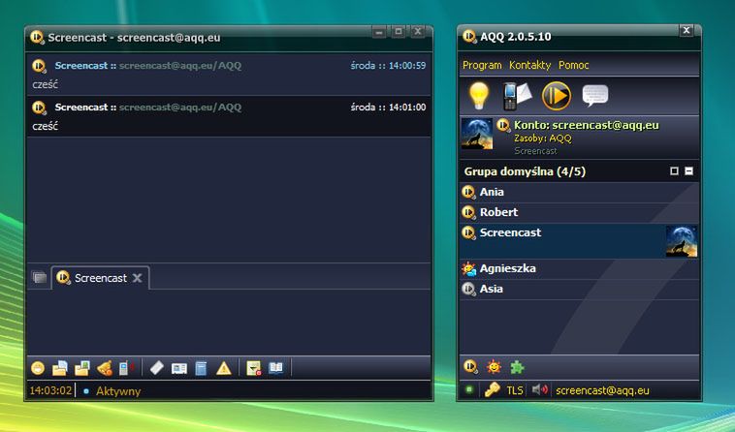Click the send file folder icon
The image size is (735, 432).
(59, 368)
